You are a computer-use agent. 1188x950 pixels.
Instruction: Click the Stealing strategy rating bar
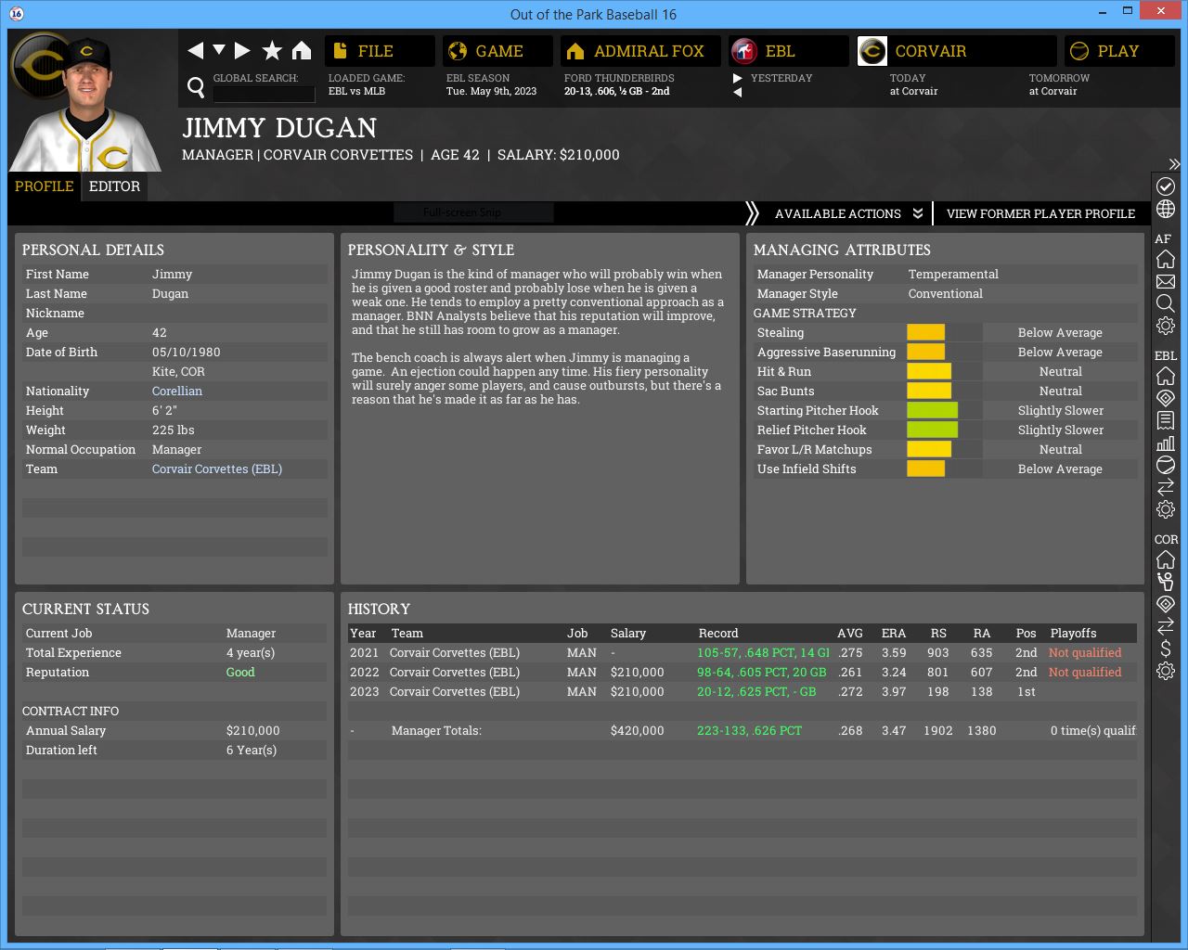[x=944, y=333]
